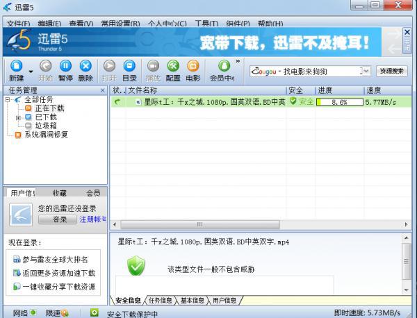The width and height of the screenshot is (417, 318).
Task: Open the 常用设置(R) menu
Action: click(x=120, y=24)
